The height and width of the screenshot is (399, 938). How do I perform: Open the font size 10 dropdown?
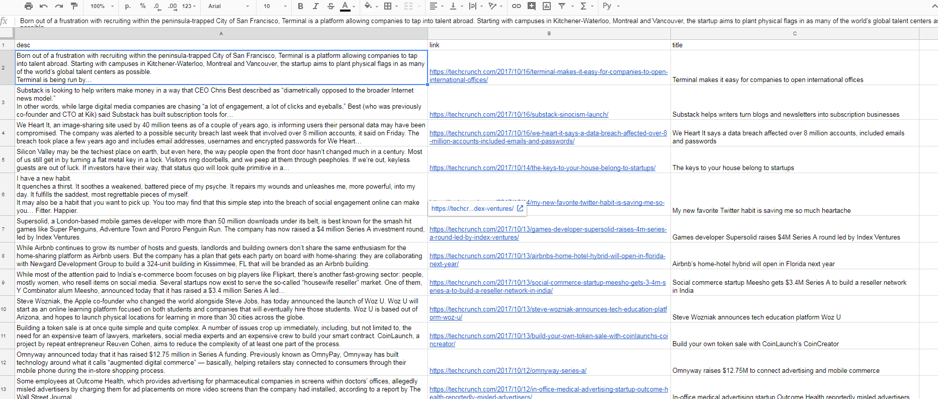pyautogui.click(x=275, y=6)
